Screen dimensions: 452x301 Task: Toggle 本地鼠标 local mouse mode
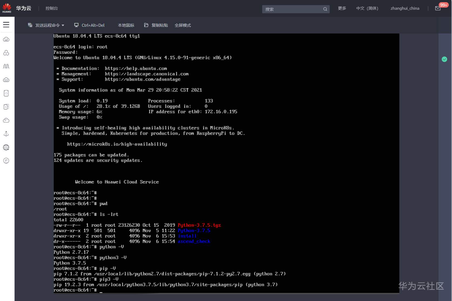click(126, 25)
